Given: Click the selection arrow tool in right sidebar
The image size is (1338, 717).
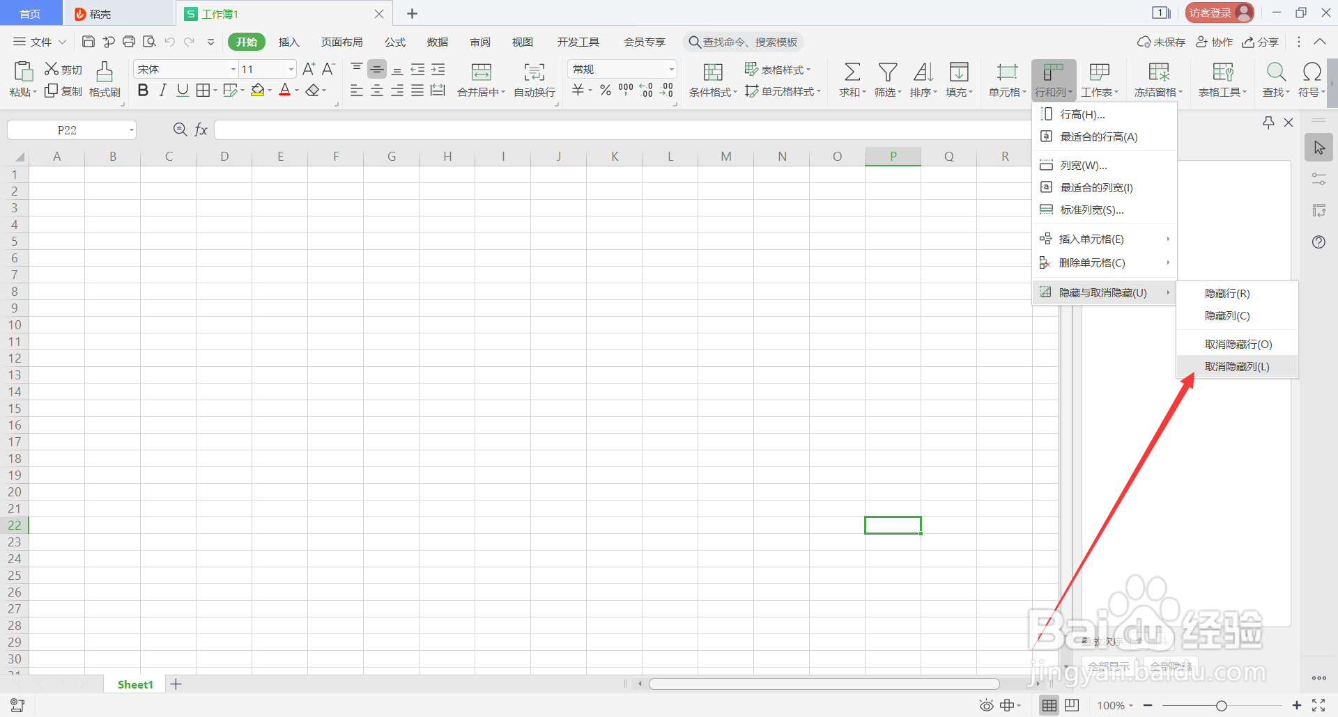Looking at the screenshot, I should click(1318, 148).
